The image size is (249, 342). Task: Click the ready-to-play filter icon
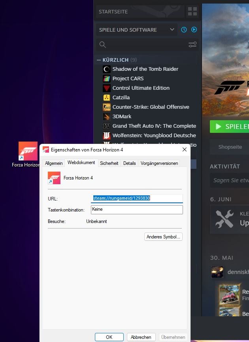pyautogui.click(x=194, y=30)
